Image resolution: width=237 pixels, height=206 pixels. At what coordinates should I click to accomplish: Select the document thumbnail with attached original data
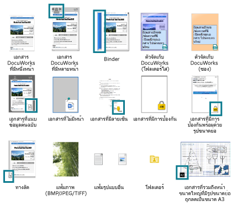pos(22,94)
